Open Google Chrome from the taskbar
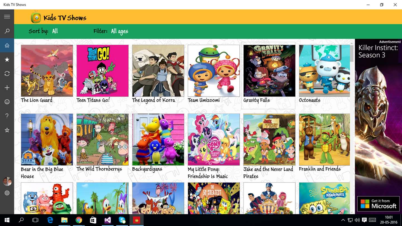The width and height of the screenshot is (402, 226). coord(79,220)
